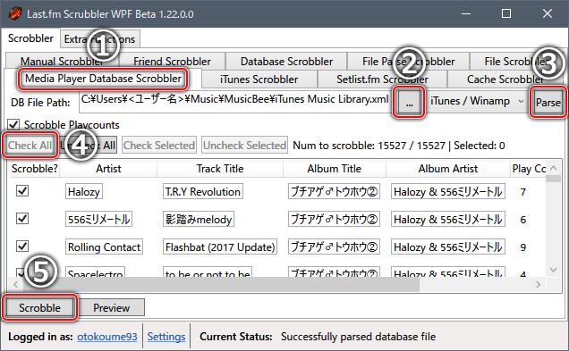The width and height of the screenshot is (569, 351).
Task: Open the Setlist.fm Scrobbler tab
Action: [383, 79]
